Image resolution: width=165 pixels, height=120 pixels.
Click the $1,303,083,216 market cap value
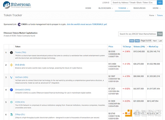pos(153,76)
